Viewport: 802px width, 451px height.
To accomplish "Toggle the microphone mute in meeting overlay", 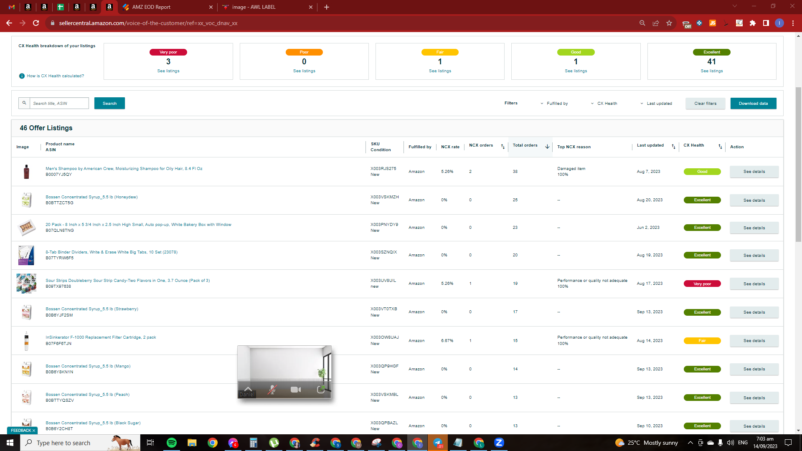I will (272, 390).
